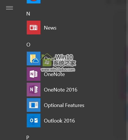Viewport: 128px width, 140px height.
Task: Open the OneDrive cloud folder icon
Action: click(x=34, y=59)
